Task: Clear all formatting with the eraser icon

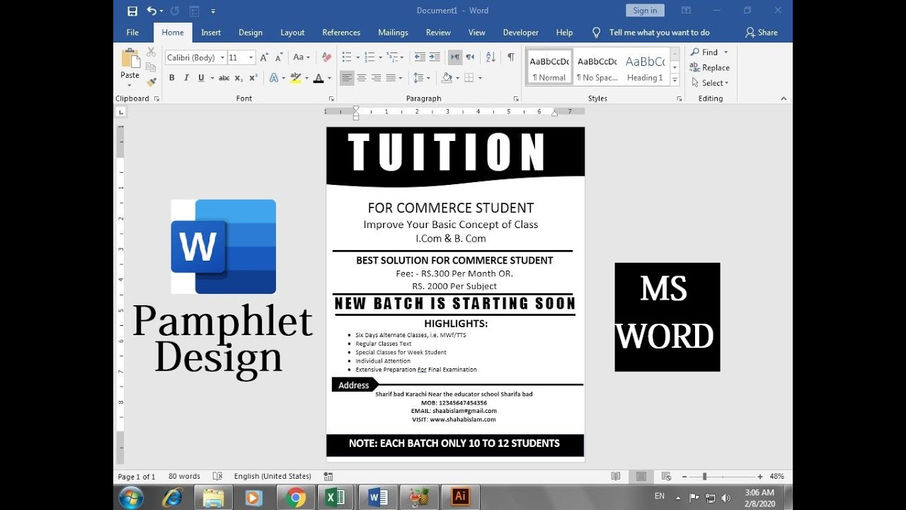Action: pyautogui.click(x=326, y=57)
